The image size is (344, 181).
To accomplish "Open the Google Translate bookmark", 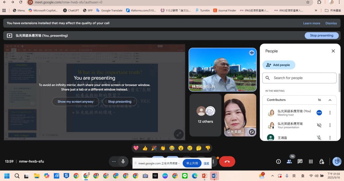I will click(x=109, y=10).
